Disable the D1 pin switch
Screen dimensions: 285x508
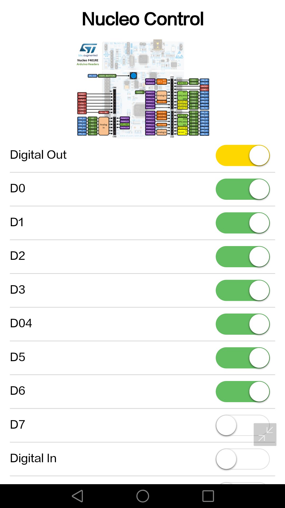(x=243, y=223)
